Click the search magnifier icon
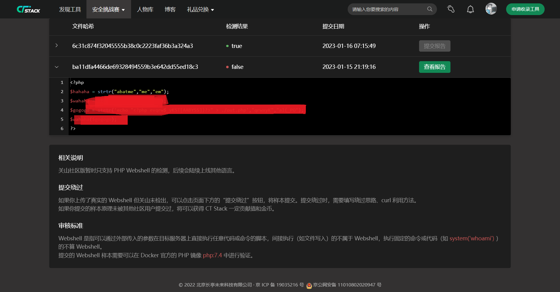560x292 pixels. 430,9
